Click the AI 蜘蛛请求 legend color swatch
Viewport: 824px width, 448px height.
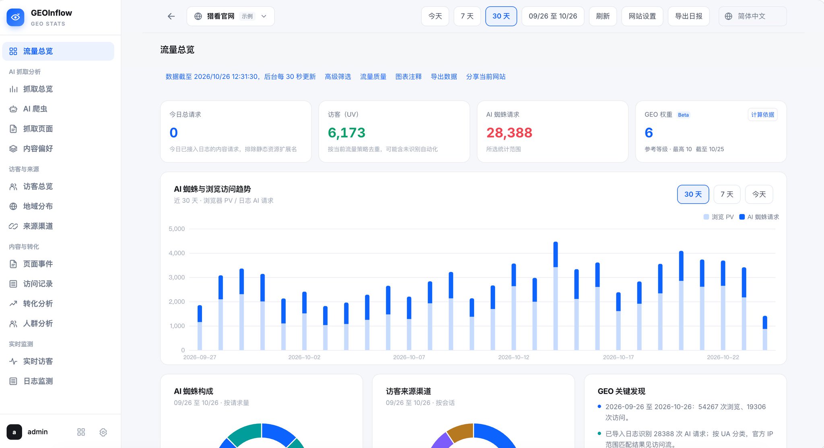point(742,217)
